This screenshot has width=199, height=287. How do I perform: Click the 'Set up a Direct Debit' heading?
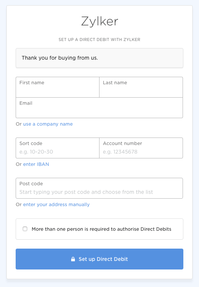99,40
